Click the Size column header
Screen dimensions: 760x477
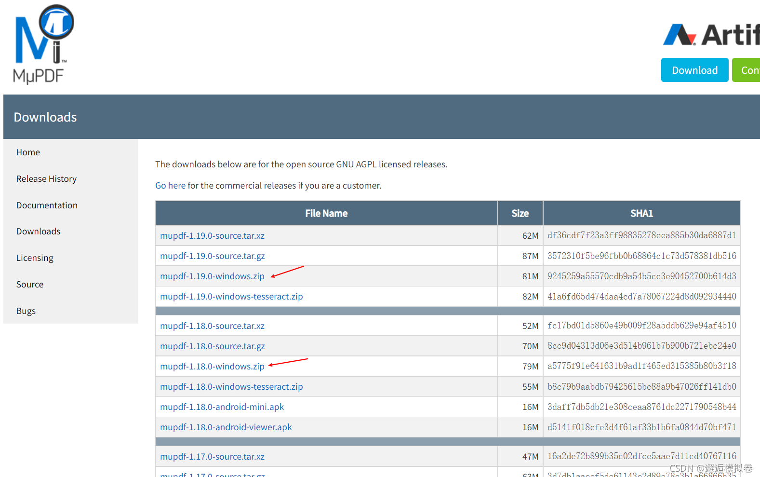click(520, 213)
